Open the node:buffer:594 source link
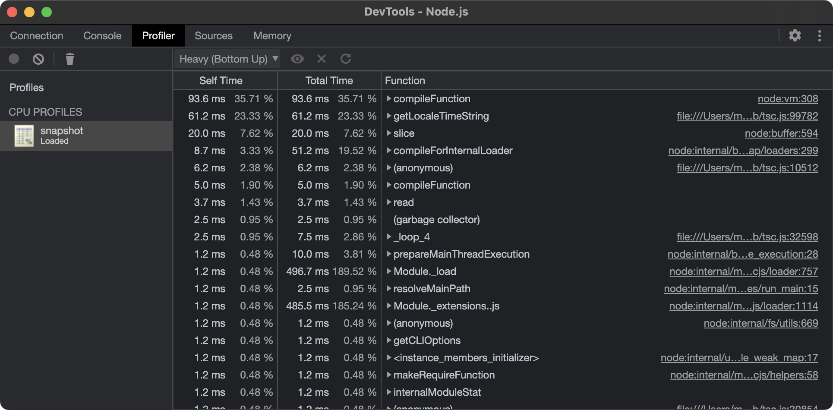Viewport: 833px width, 410px height. pyautogui.click(x=781, y=133)
